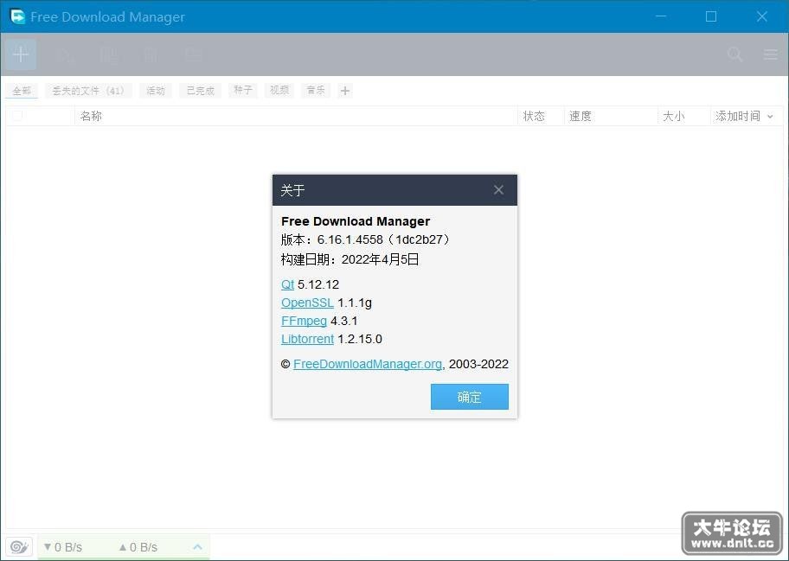Switch to the 丢失的文件 (41) tab
Screen dimensions: 789x561
88,91
